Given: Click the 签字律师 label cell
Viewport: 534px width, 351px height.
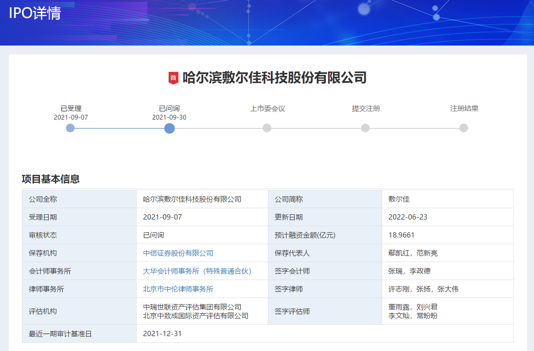Looking at the screenshot, I should point(325,289).
